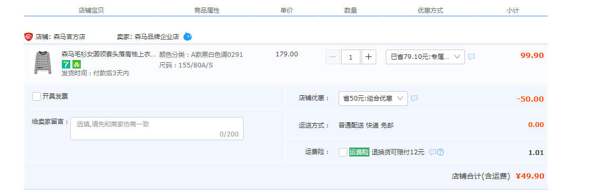
Task: Click the 颜色分类：A款黑白色调0291 text
Action: coord(201,55)
